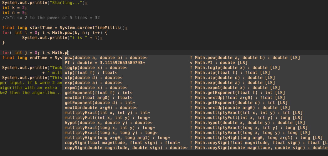This screenshot has width=328, height=156.
Task: Pick multiplyHigh(long arg0, long arg1) entry
Action: coord(195,138)
